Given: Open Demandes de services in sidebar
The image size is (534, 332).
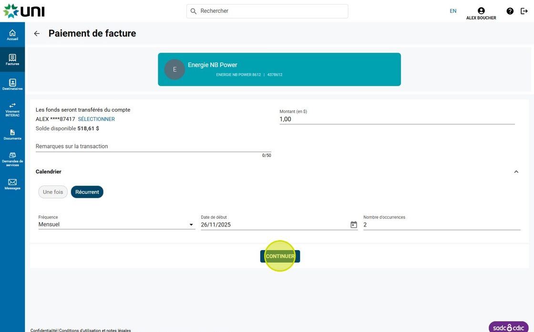Looking at the screenshot, I should (x=12, y=159).
